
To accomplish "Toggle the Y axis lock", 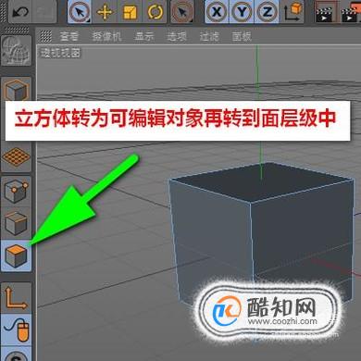I will click(x=242, y=12).
